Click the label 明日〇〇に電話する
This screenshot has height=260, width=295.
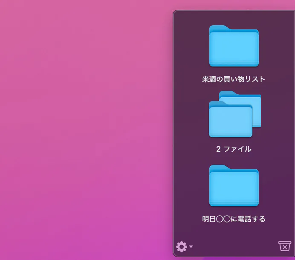click(234, 219)
